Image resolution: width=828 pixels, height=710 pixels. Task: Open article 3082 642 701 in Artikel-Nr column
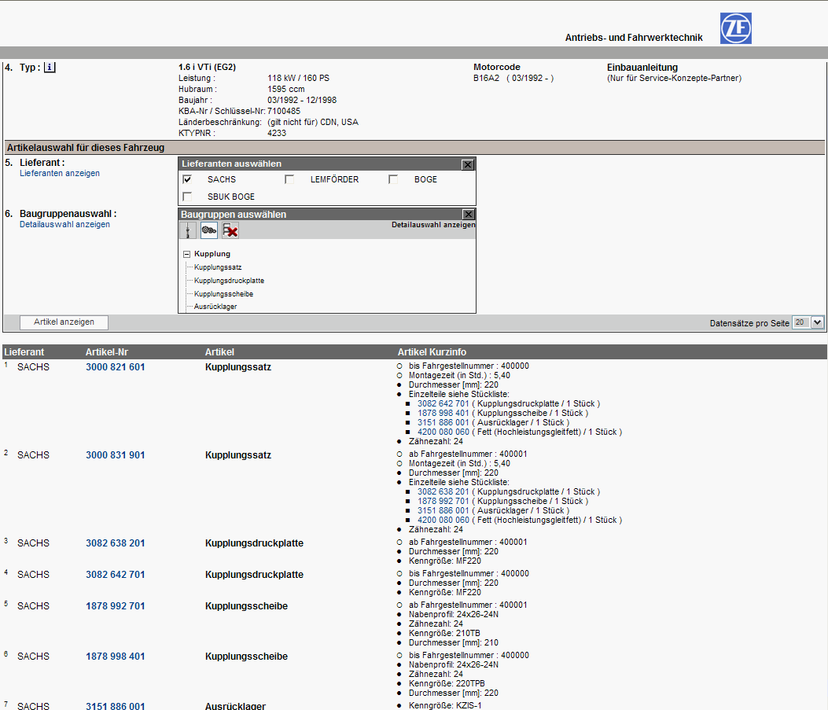click(x=115, y=574)
